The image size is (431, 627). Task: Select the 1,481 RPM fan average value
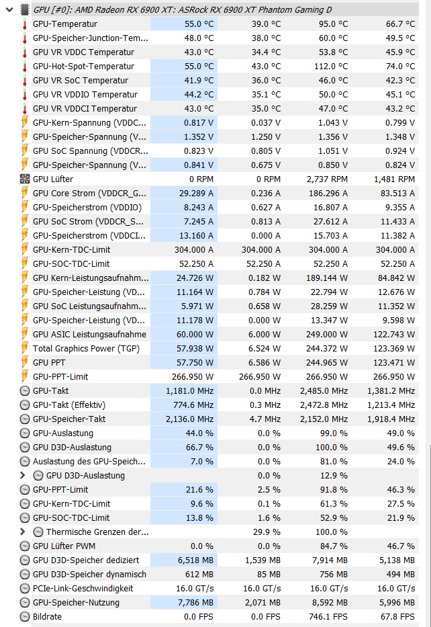point(394,179)
